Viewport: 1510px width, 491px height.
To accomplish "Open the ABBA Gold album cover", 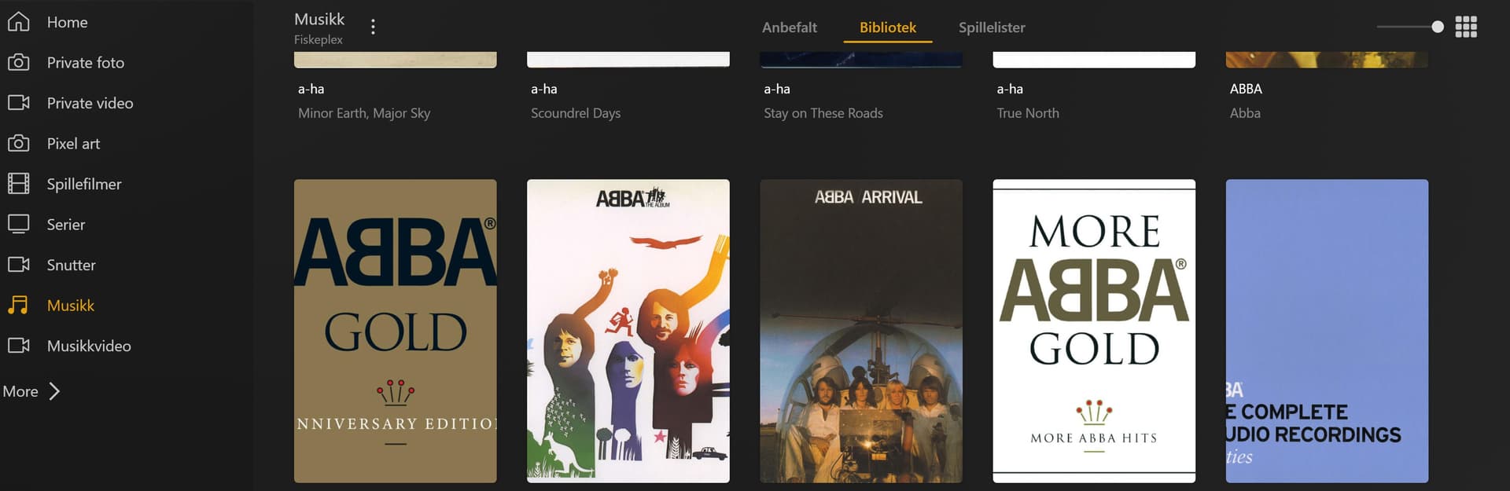I will [x=395, y=331].
